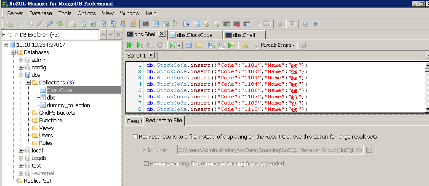Viewport: 429px width, 186px height.
Task: Click the shell icon with the red up arrow
Action: (237, 24)
